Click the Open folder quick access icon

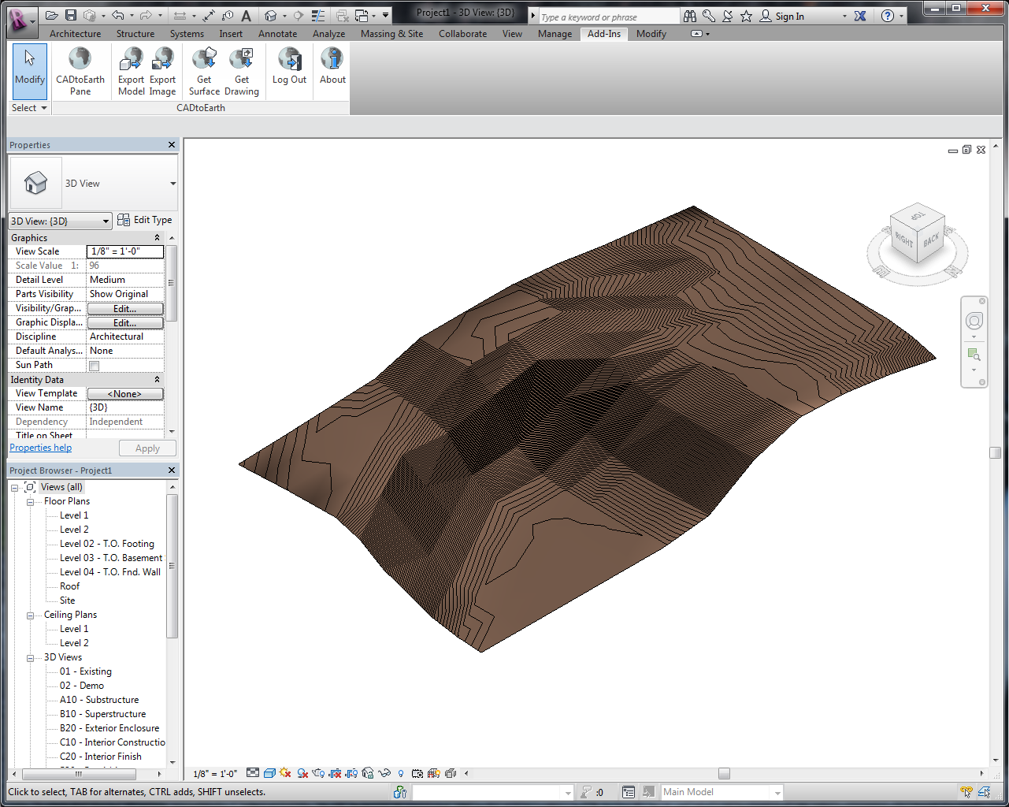[52, 16]
